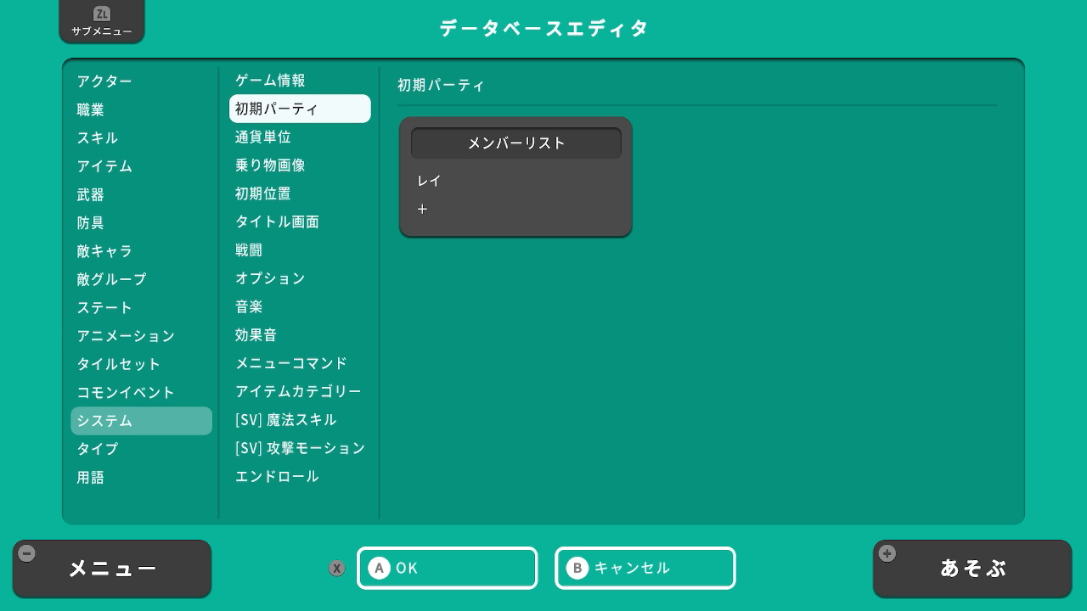Select the タイトル画面 system section
The height and width of the screenshot is (611, 1087).
tap(277, 221)
